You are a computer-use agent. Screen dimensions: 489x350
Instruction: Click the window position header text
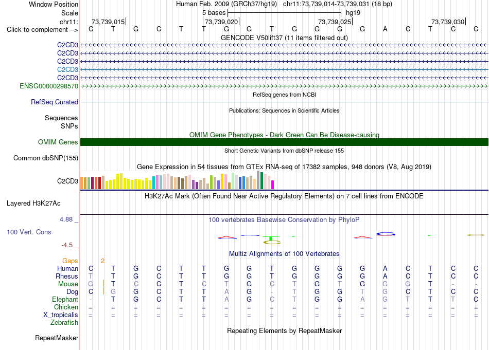[284, 4]
